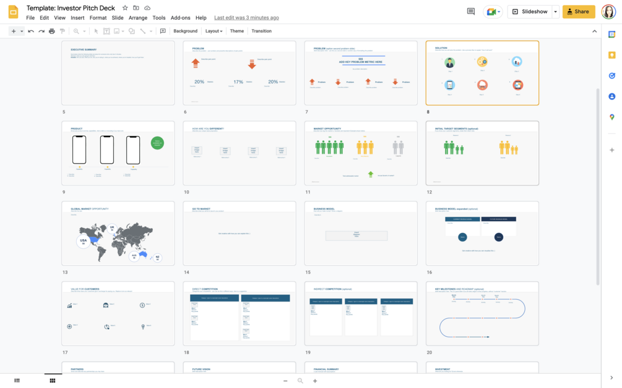This screenshot has width=622, height=388.
Task: Select slide 20 Key Milestones thumbnail
Action: (482, 314)
